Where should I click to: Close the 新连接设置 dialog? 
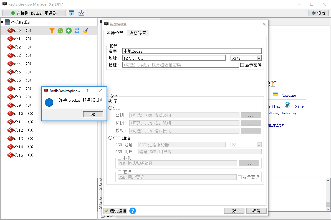pyautogui.click(x=264, y=24)
